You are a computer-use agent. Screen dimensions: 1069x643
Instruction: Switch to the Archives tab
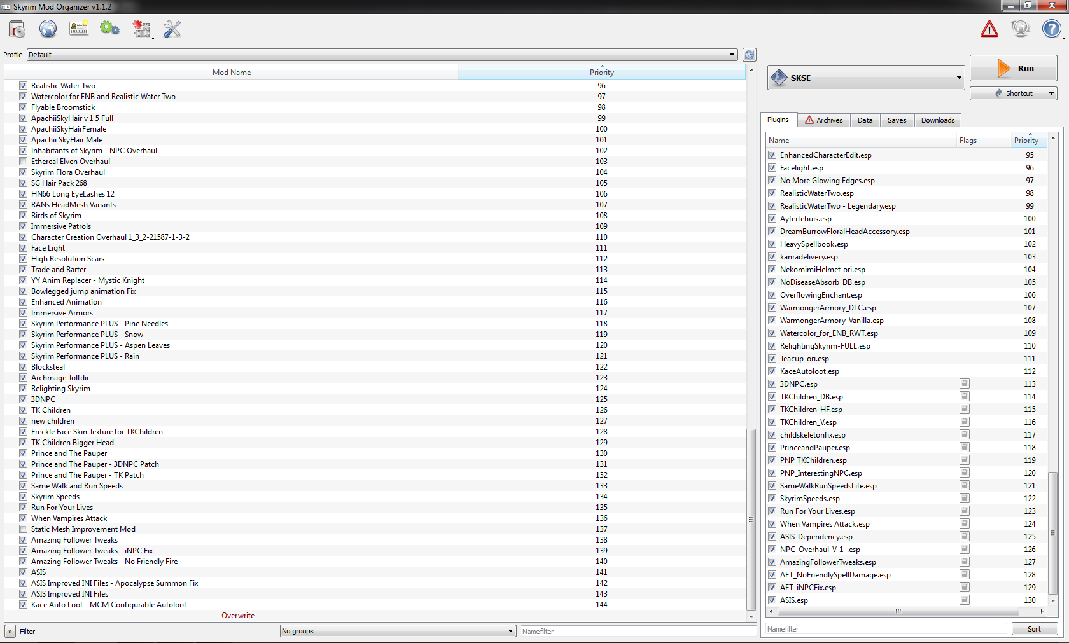(824, 120)
